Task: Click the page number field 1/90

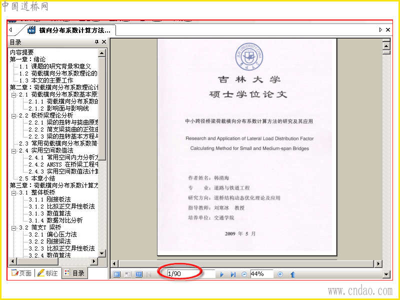Action: (191, 274)
